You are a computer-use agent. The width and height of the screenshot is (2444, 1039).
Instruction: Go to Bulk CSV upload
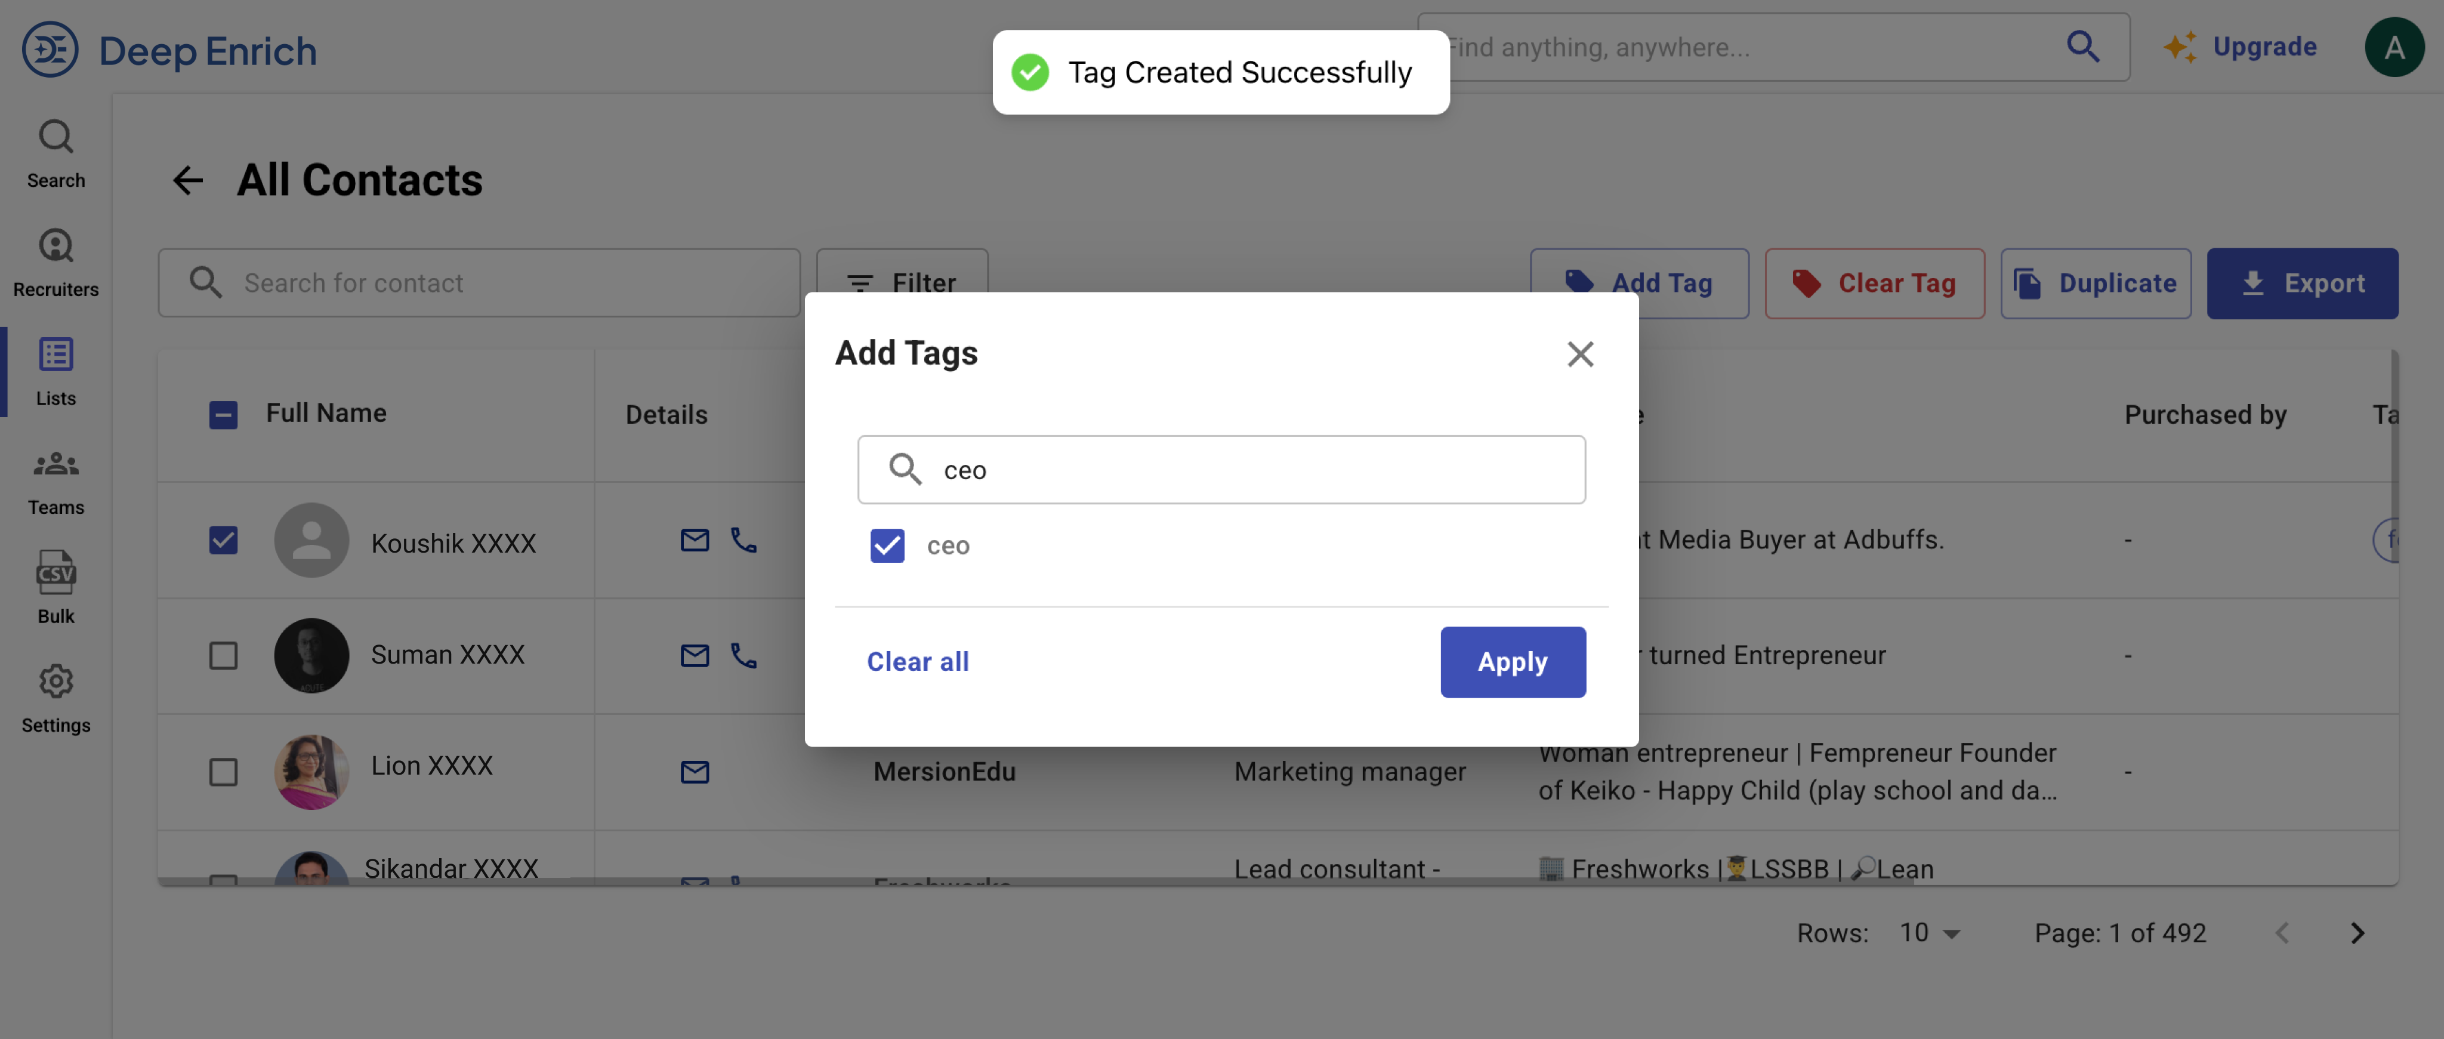[x=55, y=587]
